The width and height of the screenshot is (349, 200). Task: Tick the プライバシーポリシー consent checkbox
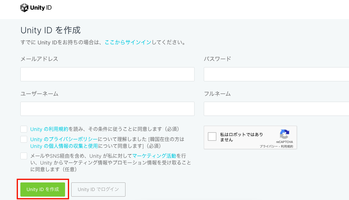tap(24, 139)
